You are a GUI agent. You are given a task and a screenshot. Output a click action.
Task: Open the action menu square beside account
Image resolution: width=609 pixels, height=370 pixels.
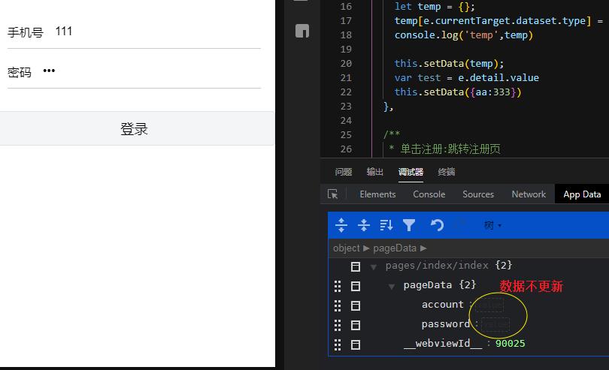click(x=356, y=305)
